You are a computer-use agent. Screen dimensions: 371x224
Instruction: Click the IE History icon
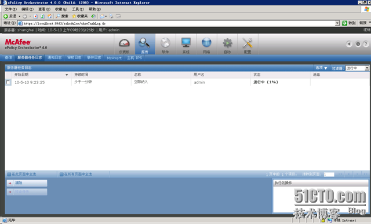tap(93, 16)
